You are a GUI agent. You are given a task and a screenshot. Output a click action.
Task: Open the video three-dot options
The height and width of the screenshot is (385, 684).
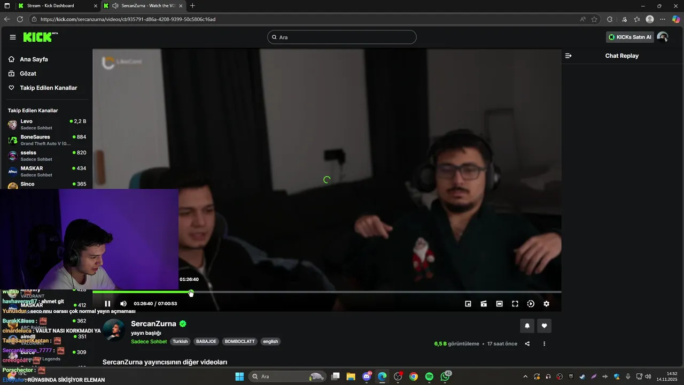pos(544,344)
